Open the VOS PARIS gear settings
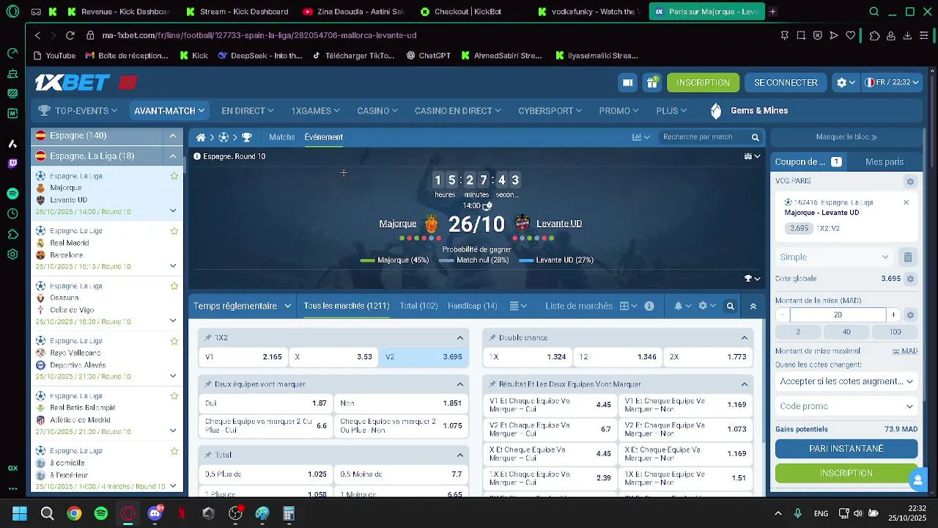938x528 pixels. (x=910, y=182)
